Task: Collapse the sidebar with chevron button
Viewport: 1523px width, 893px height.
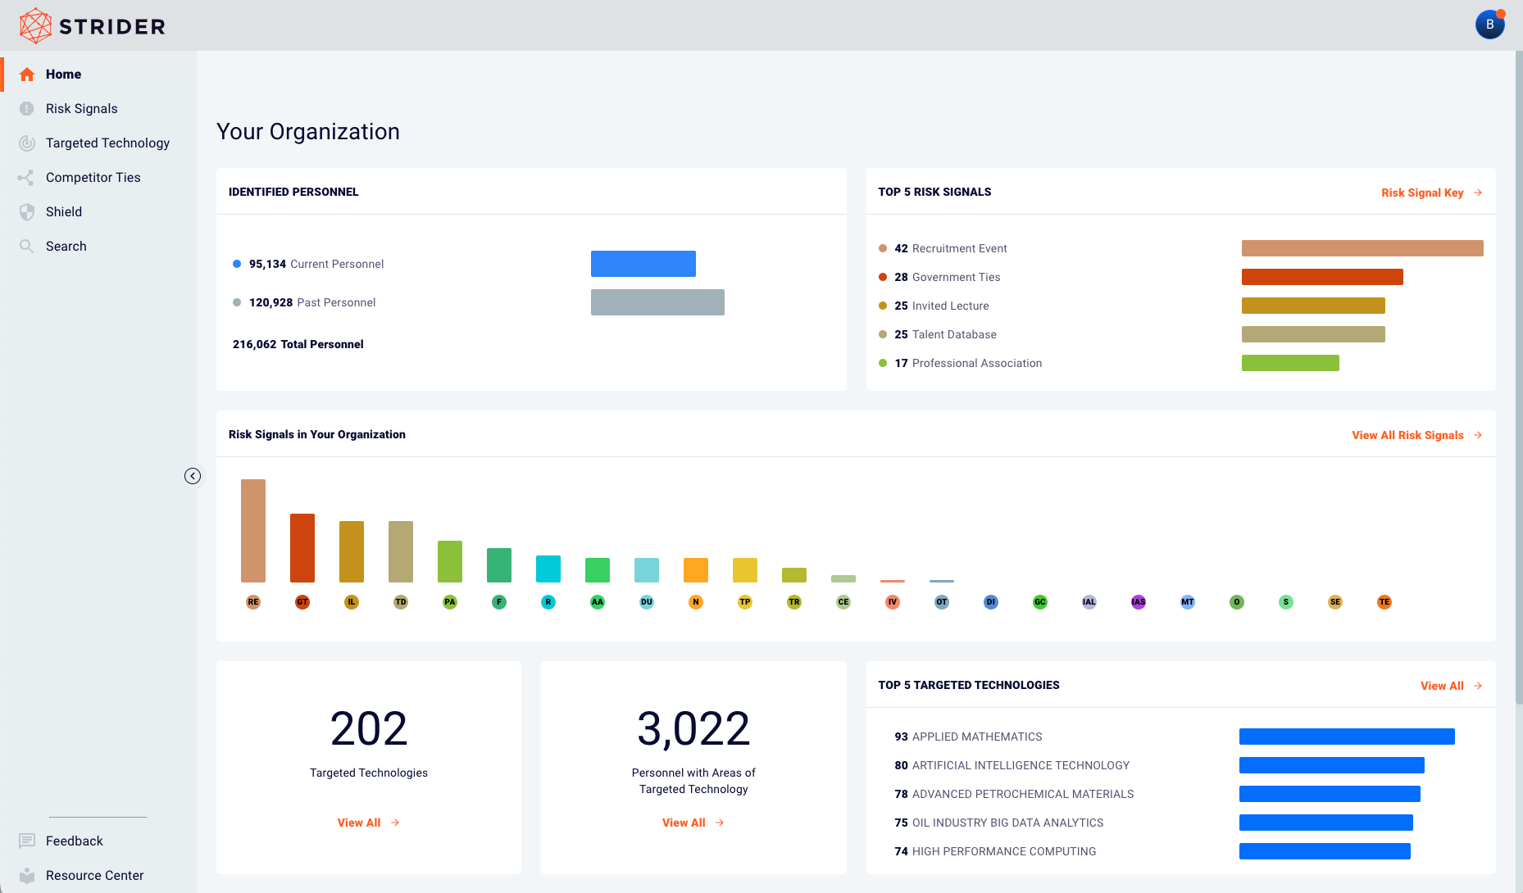Action: coord(193,476)
